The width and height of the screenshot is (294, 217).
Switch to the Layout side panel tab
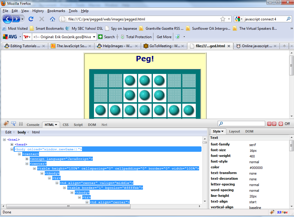click(x=235, y=131)
